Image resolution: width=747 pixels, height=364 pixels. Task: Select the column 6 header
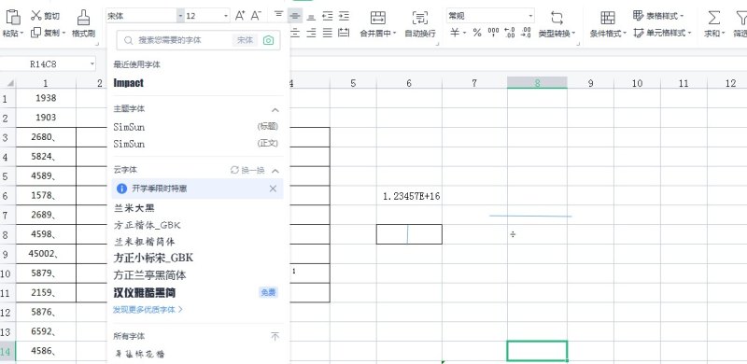[409, 83]
